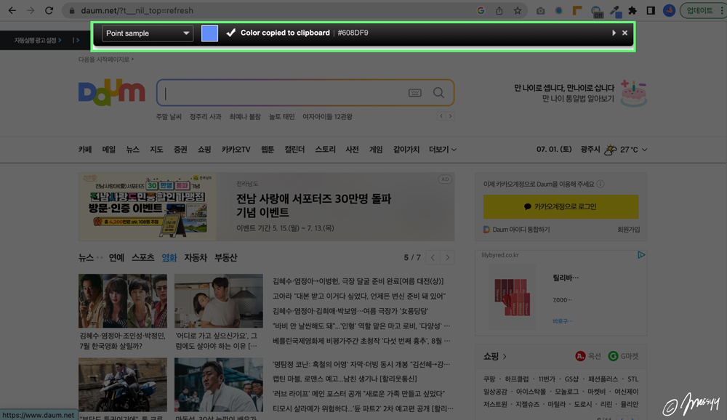Open the 사전 menu item
This screenshot has height=420, width=727.
point(352,149)
